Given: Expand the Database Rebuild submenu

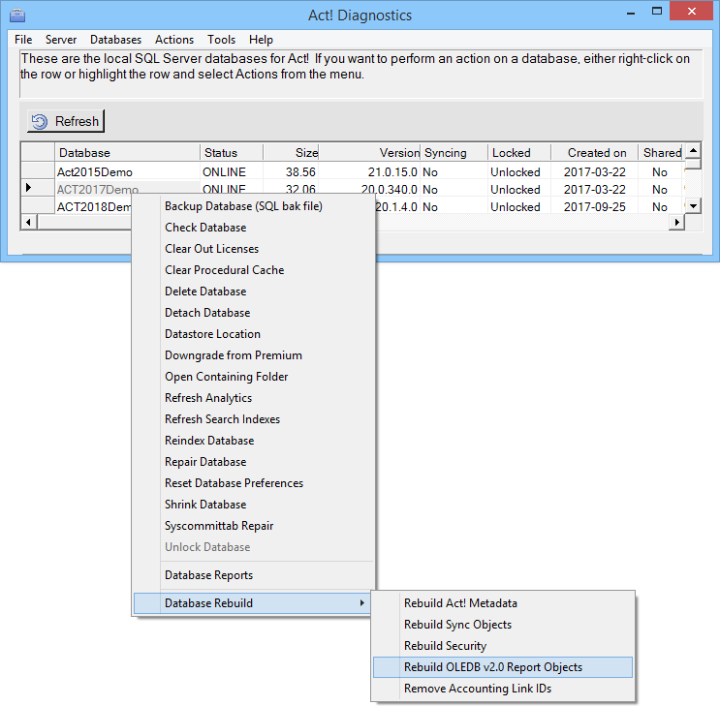Looking at the screenshot, I should click(x=252, y=603).
